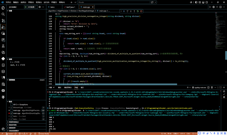Disable the bitcount.cpp breakpoint checkbox
The width and height of the screenshot is (227, 135).
tap(11, 108)
